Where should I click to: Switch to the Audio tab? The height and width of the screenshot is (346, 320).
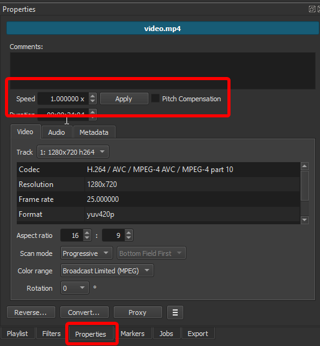[x=57, y=132]
